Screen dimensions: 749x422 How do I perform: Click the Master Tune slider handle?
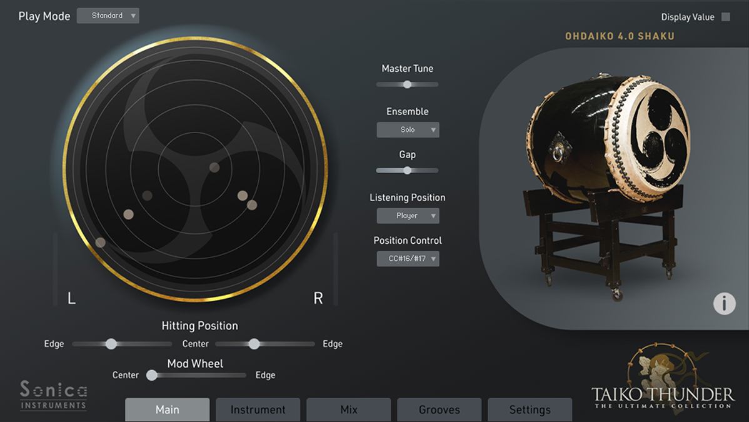tap(407, 84)
